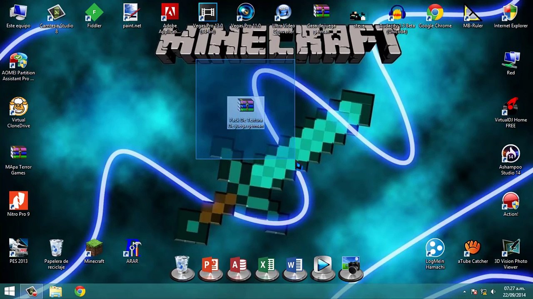This screenshot has height=299, width=533.
Task: Launch Access from the dock
Action: pos(239,268)
